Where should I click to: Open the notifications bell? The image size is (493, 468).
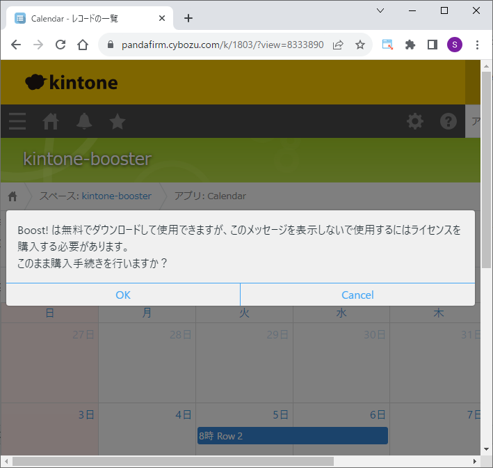pos(84,121)
